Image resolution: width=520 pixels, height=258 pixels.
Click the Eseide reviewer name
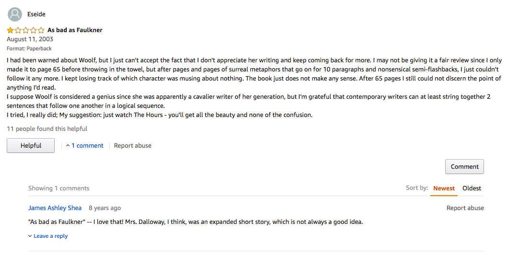click(x=36, y=14)
